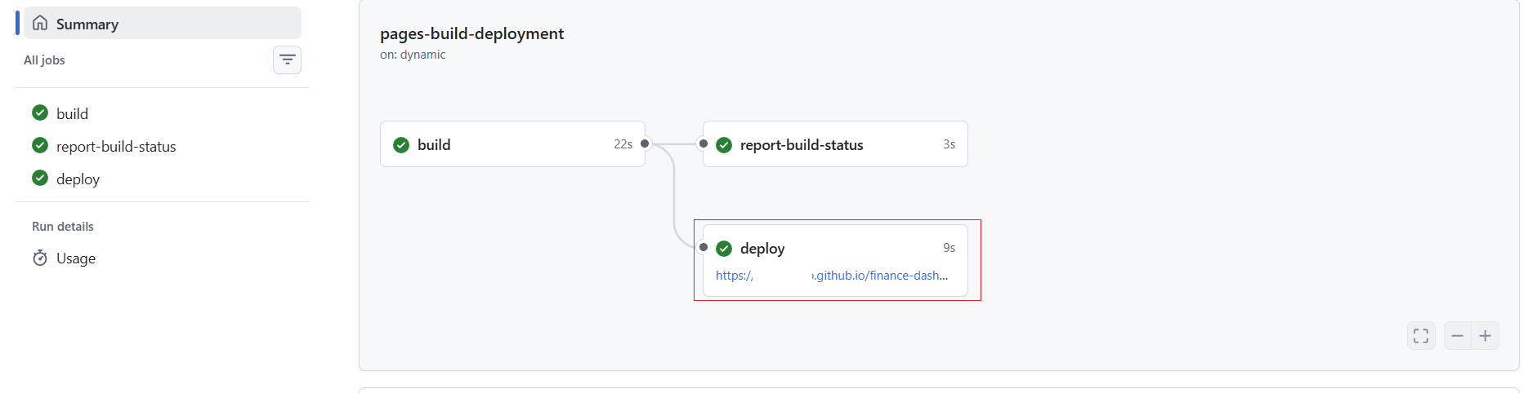Click the 'on: dynamic' trigger text

413,55
